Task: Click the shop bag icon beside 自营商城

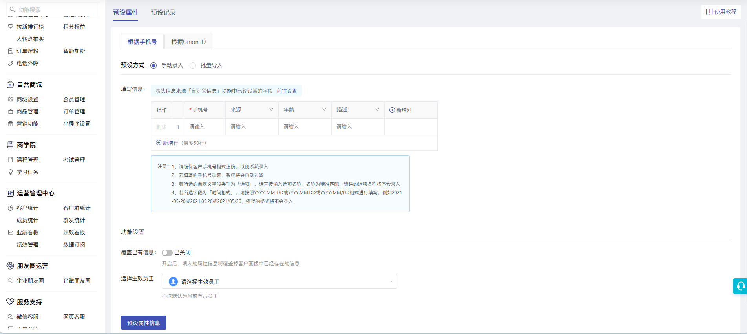Action: click(10, 84)
